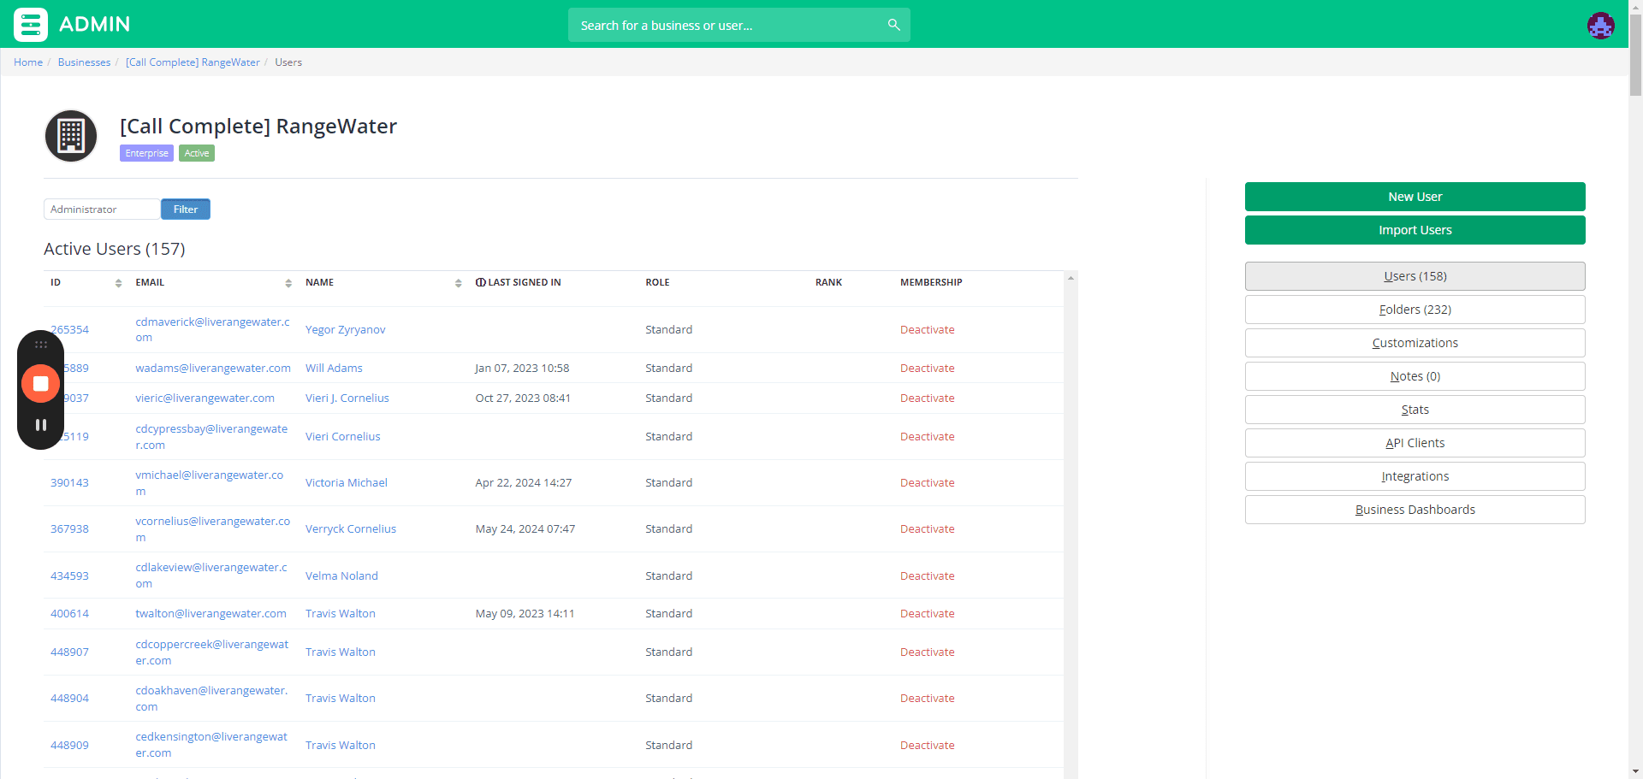Create a New User
This screenshot has width=1643, height=779.
pos(1415,197)
